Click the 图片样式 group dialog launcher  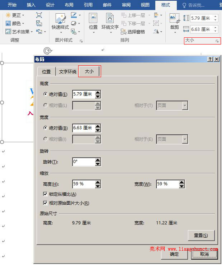81,41
